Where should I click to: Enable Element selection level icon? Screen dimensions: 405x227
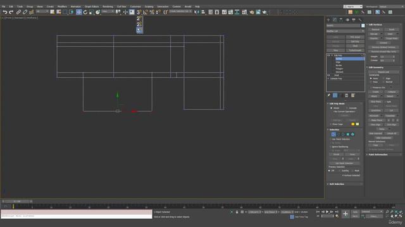pos(352,134)
